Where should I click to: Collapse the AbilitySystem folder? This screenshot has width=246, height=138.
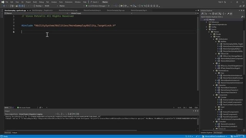pyautogui.click(x=214, y=39)
